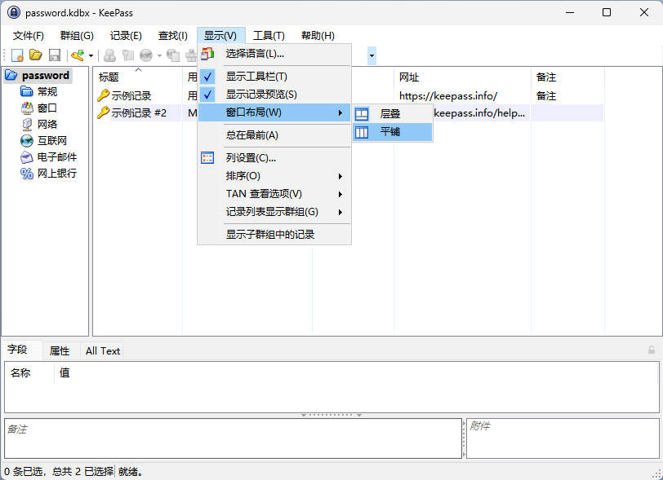Choose 层叠 stacked window layout
663x480 pixels.
pos(389,114)
